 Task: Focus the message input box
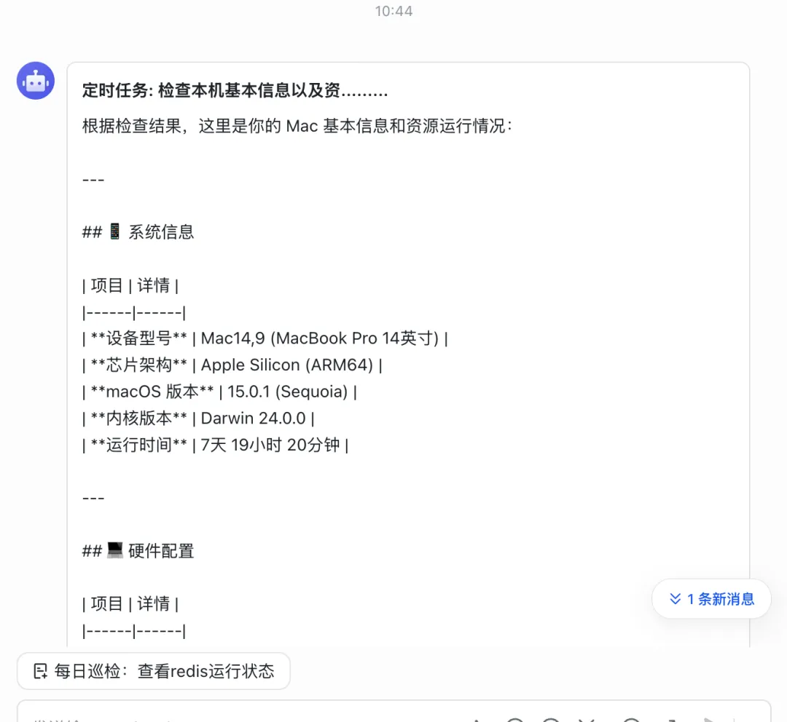pyautogui.click(x=219, y=713)
